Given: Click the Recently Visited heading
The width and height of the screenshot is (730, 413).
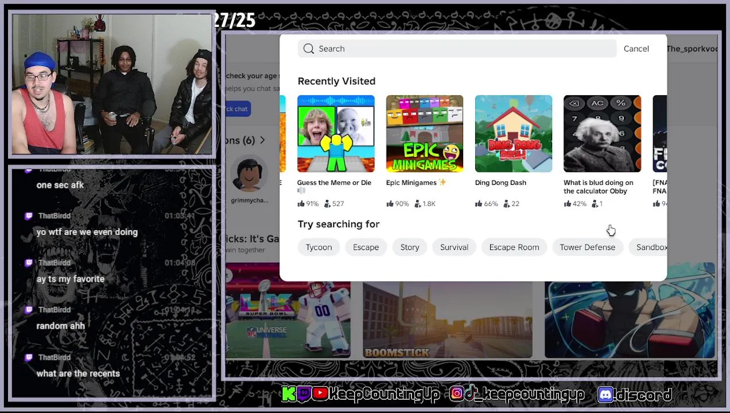Looking at the screenshot, I should 336,81.
